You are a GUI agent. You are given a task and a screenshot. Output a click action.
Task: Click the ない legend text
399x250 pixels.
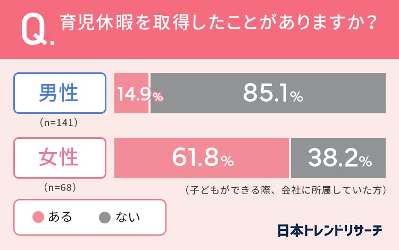point(128,217)
